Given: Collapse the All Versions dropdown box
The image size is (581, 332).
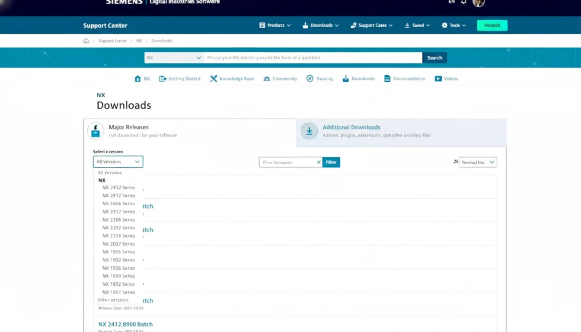Looking at the screenshot, I should (x=118, y=162).
